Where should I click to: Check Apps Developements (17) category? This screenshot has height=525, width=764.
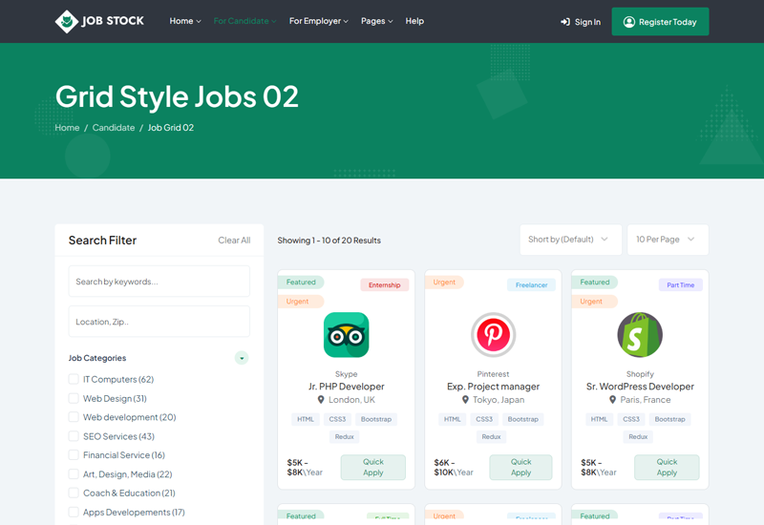pos(74,512)
